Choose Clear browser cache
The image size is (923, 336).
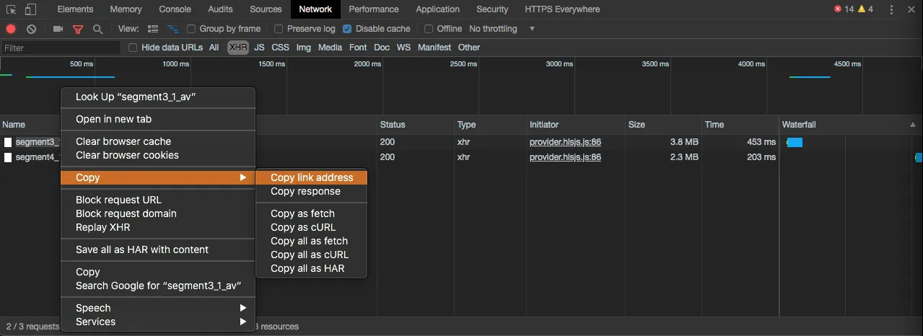158,141
